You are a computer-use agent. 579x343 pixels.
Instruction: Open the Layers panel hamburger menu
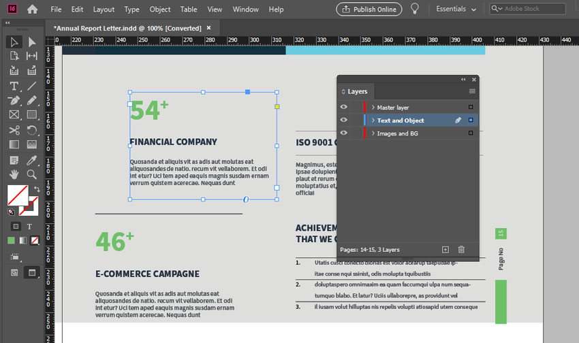(x=472, y=91)
